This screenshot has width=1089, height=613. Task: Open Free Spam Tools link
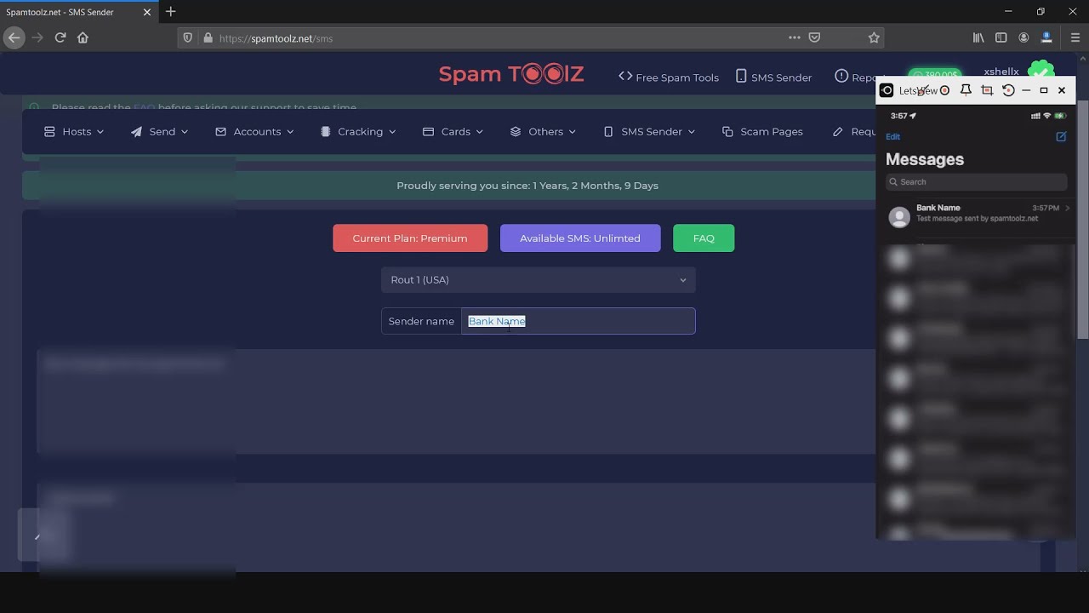coord(669,77)
